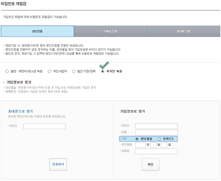Viewport: 221px width, 181px height.
Task: Switch to the 이메일 인증 tab
Action: click(110, 31)
